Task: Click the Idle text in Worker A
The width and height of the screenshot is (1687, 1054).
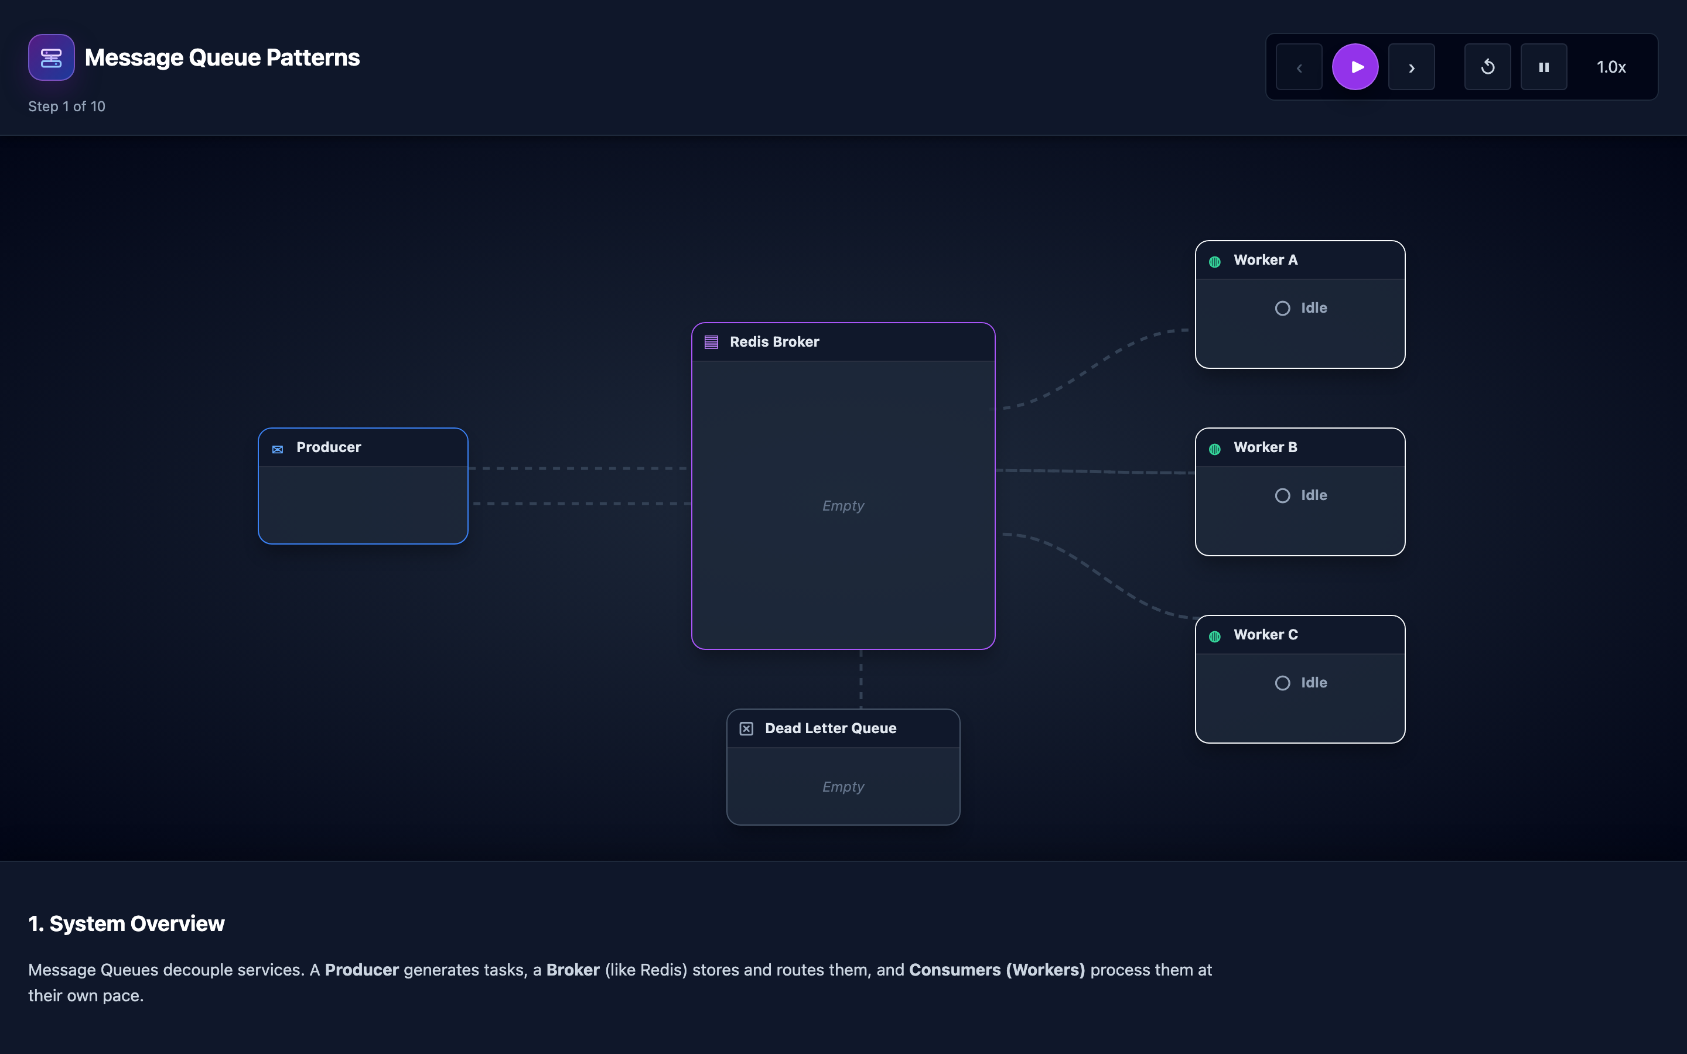Action: (x=1313, y=308)
